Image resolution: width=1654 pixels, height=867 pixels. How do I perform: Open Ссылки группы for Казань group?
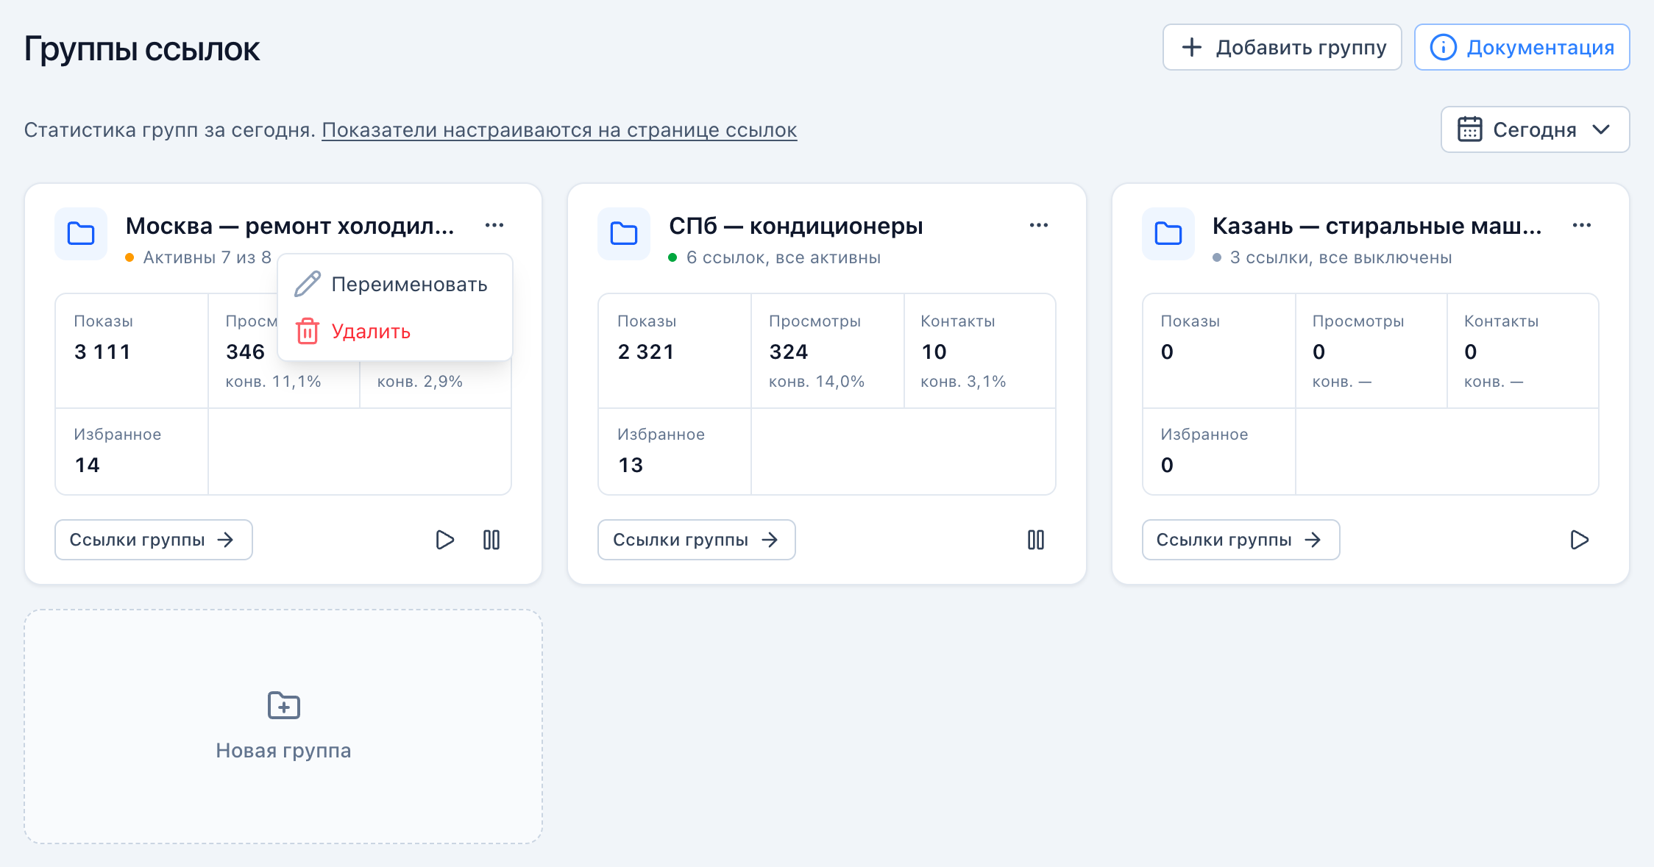pos(1240,540)
